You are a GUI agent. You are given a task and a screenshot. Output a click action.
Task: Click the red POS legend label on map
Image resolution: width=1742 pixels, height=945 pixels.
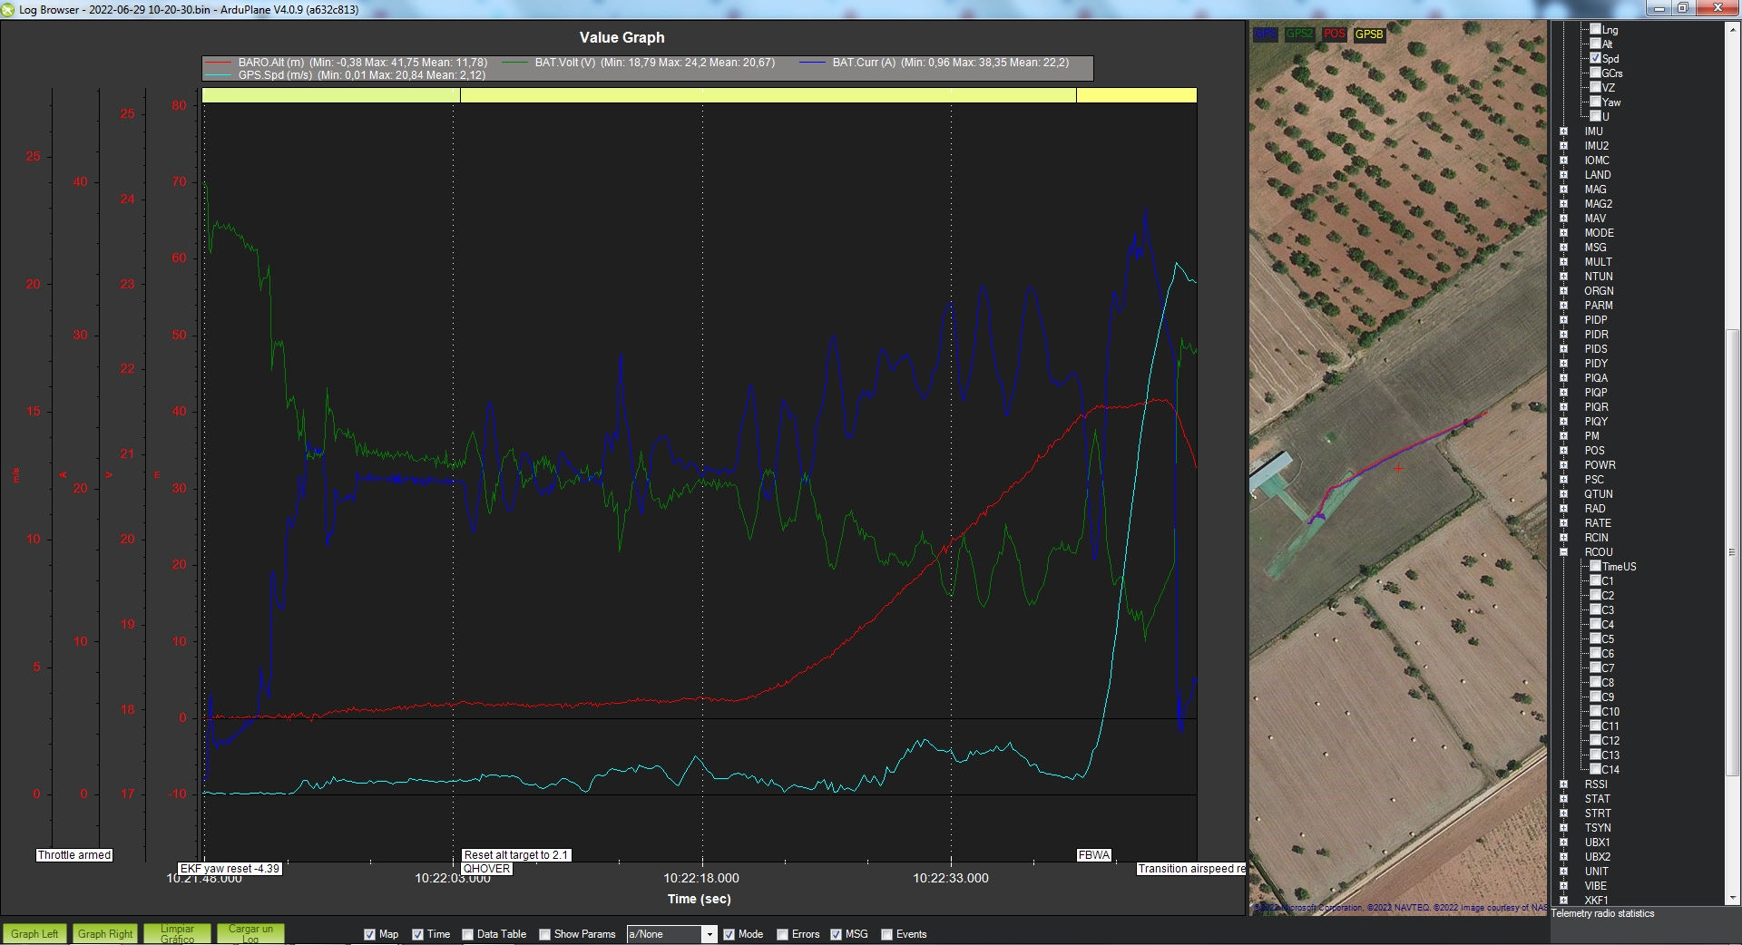point(1334,34)
